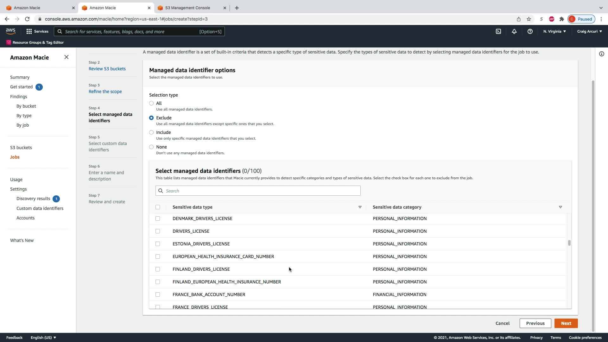Viewport: 608px width, 342px height.
Task: Open the Craig Arcuri account menu
Action: [x=589, y=31]
